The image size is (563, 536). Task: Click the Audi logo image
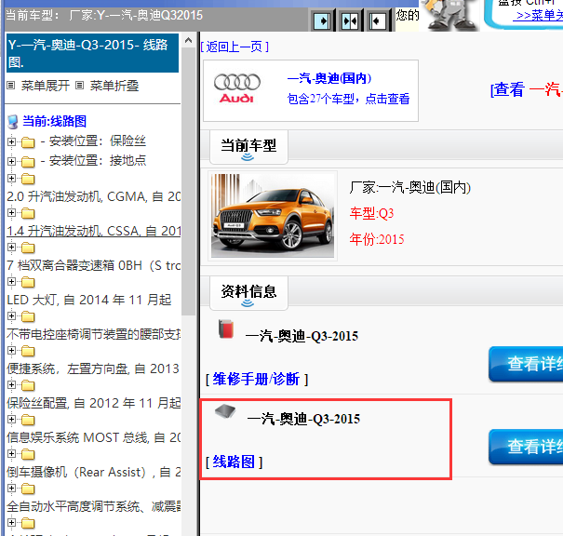[x=237, y=88]
